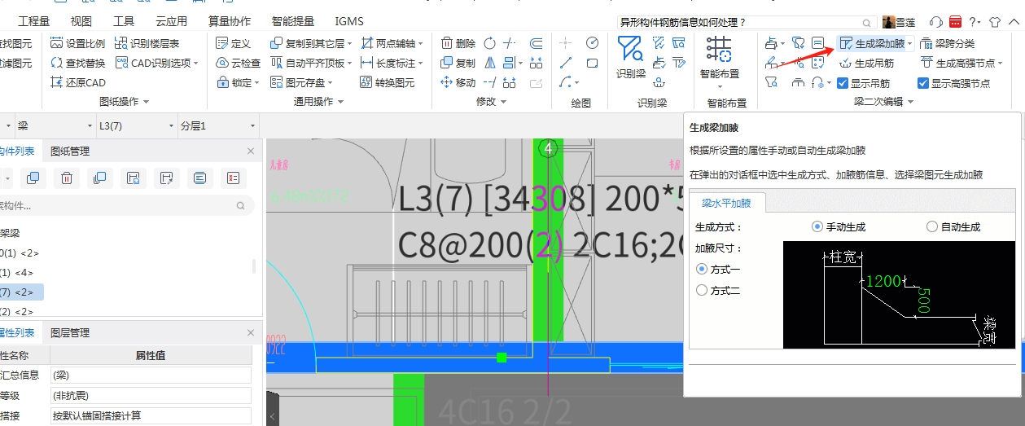Click the 复制 (copy) tool in 修改 group
The image size is (1025, 426).
click(458, 63)
